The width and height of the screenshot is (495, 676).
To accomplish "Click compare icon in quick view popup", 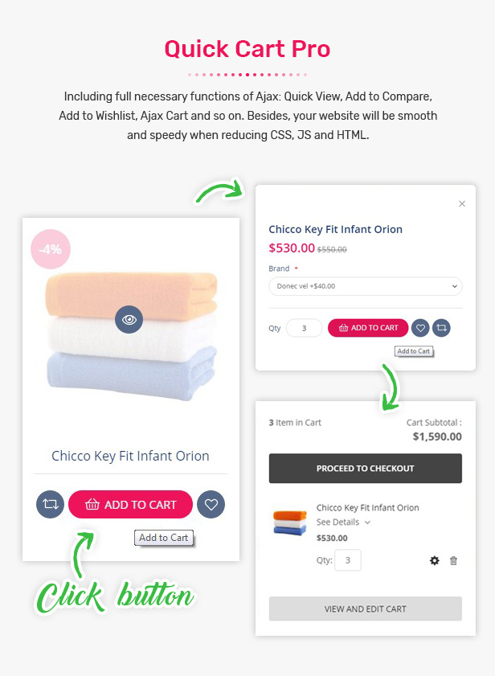I will [441, 328].
